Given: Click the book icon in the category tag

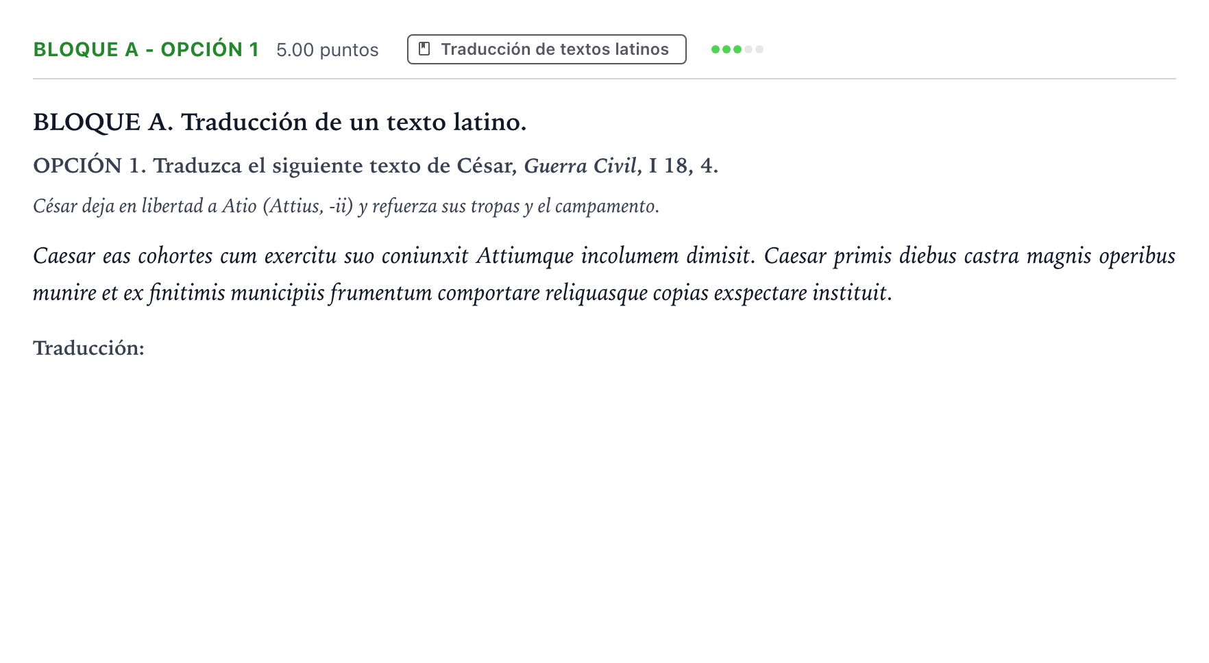Looking at the screenshot, I should (x=424, y=49).
